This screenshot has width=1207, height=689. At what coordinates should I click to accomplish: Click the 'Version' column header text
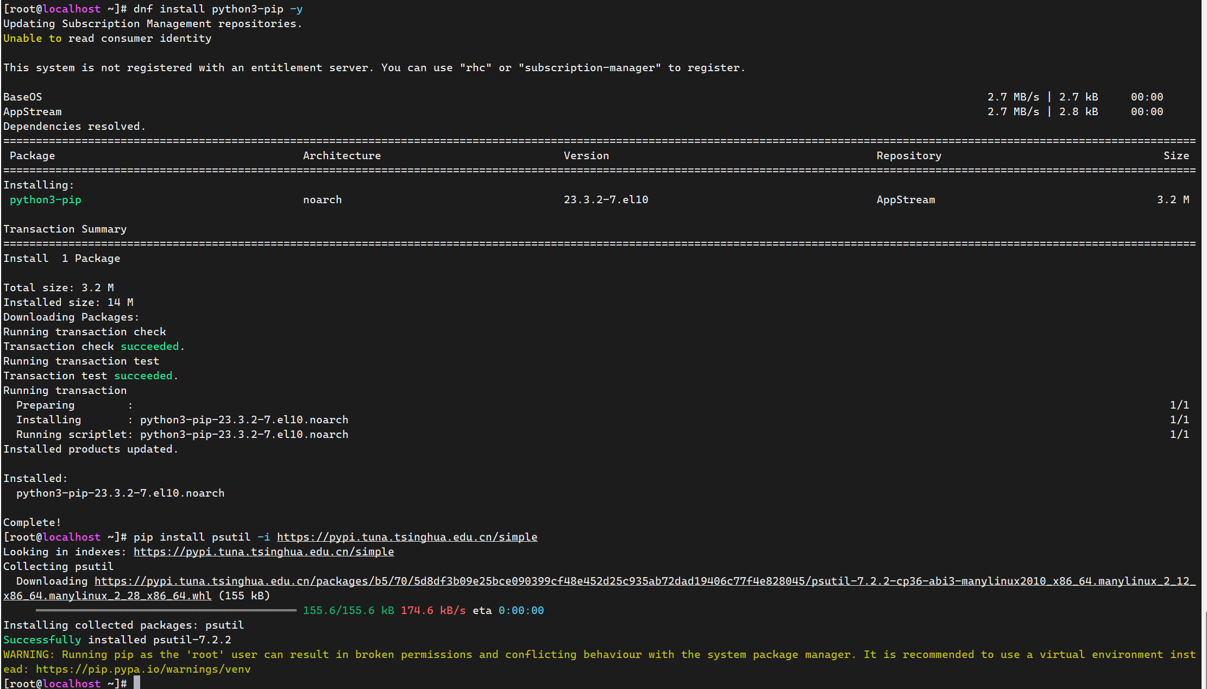(586, 155)
